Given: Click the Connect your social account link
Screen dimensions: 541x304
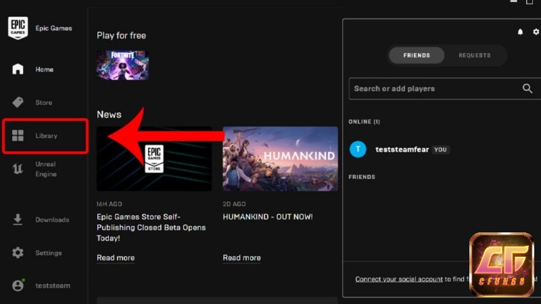Looking at the screenshot, I should tap(399, 279).
